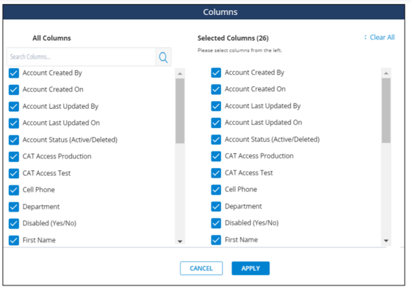Uncheck CAT Access Production in All Columns
This screenshot has width=411, height=287.
click(14, 156)
